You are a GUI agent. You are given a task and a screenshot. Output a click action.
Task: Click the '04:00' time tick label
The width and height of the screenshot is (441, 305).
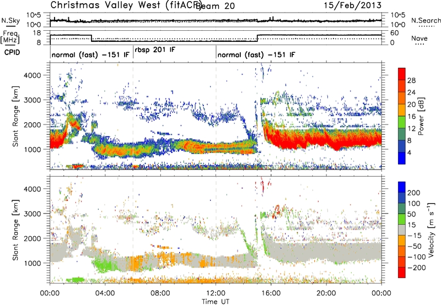[105, 293]
